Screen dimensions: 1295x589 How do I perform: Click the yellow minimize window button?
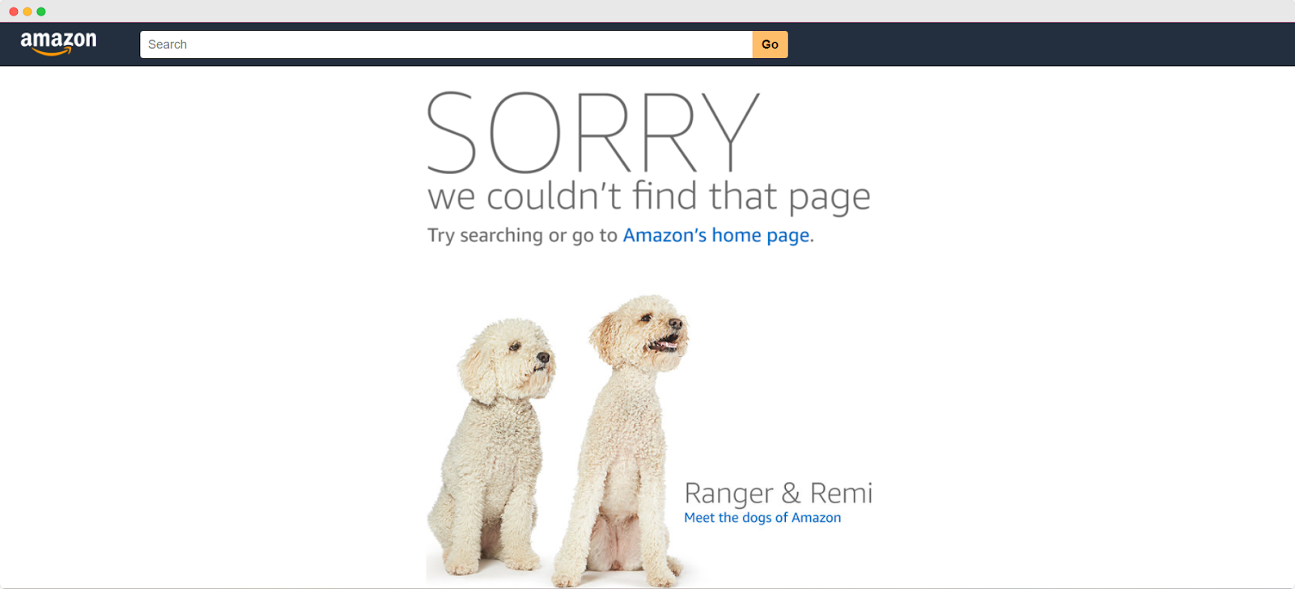(28, 11)
